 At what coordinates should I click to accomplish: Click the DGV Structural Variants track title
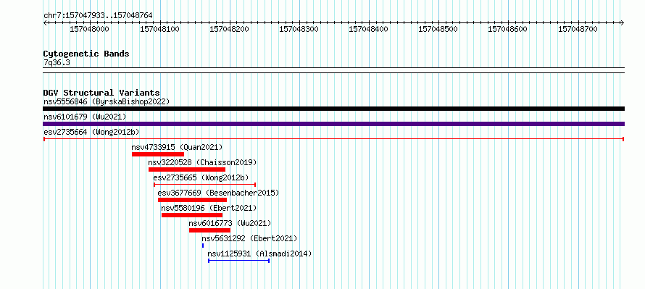(x=101, y=93)
